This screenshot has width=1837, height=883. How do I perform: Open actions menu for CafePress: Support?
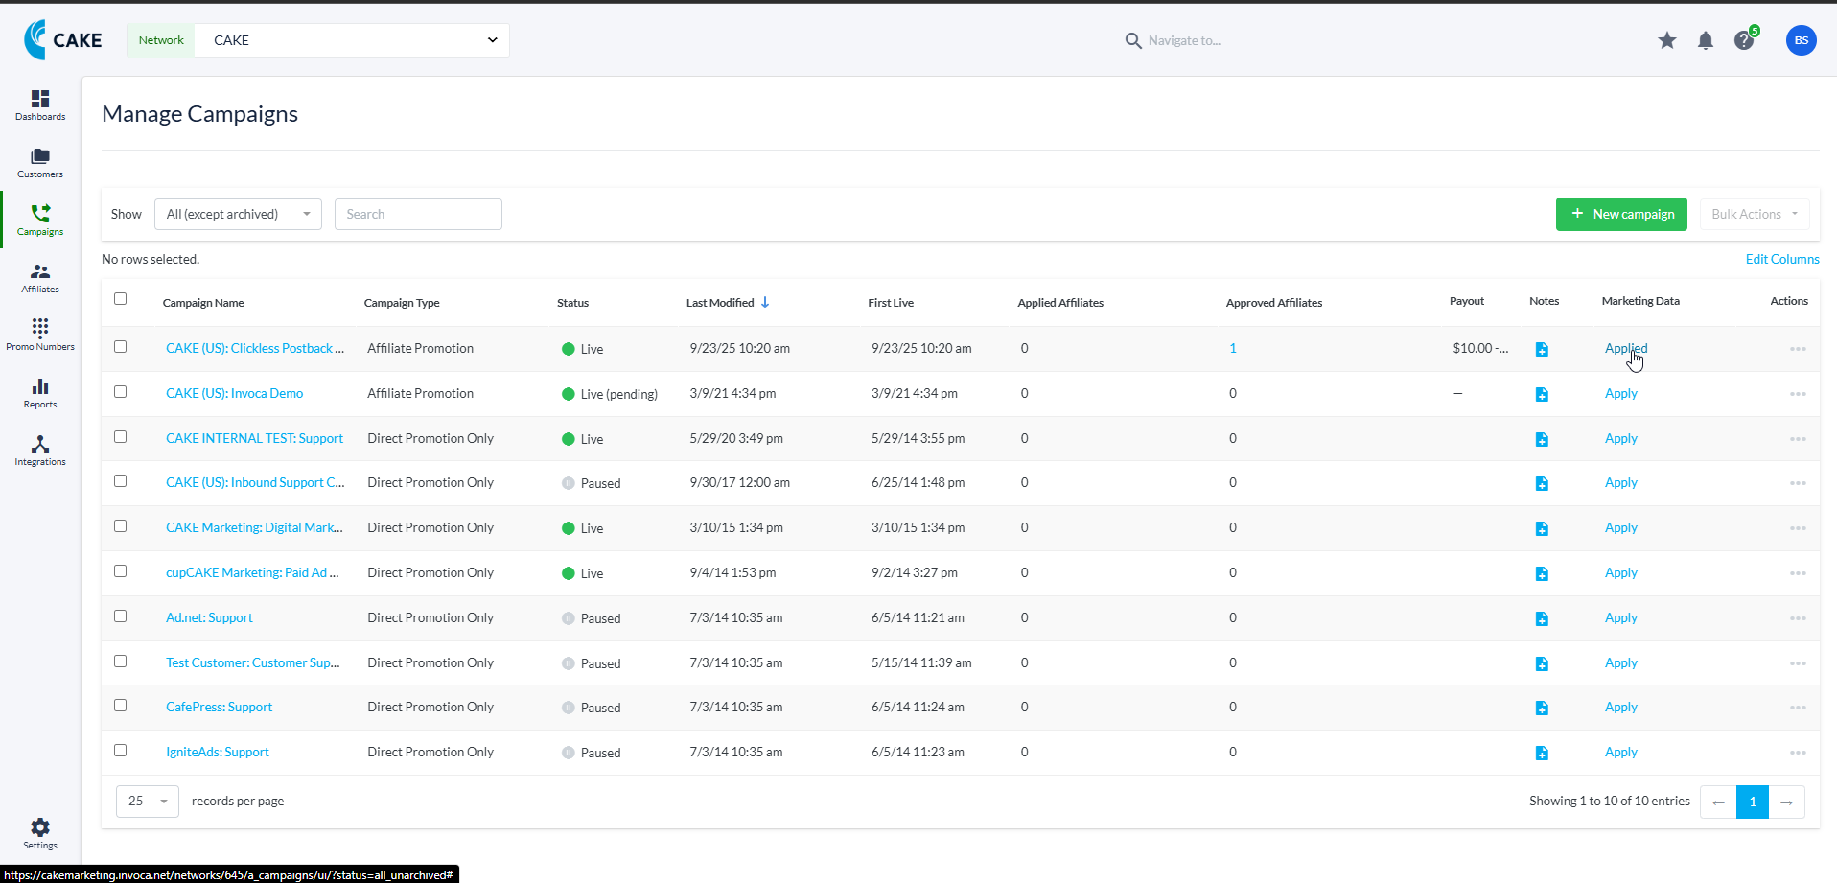pos(1798,708)
